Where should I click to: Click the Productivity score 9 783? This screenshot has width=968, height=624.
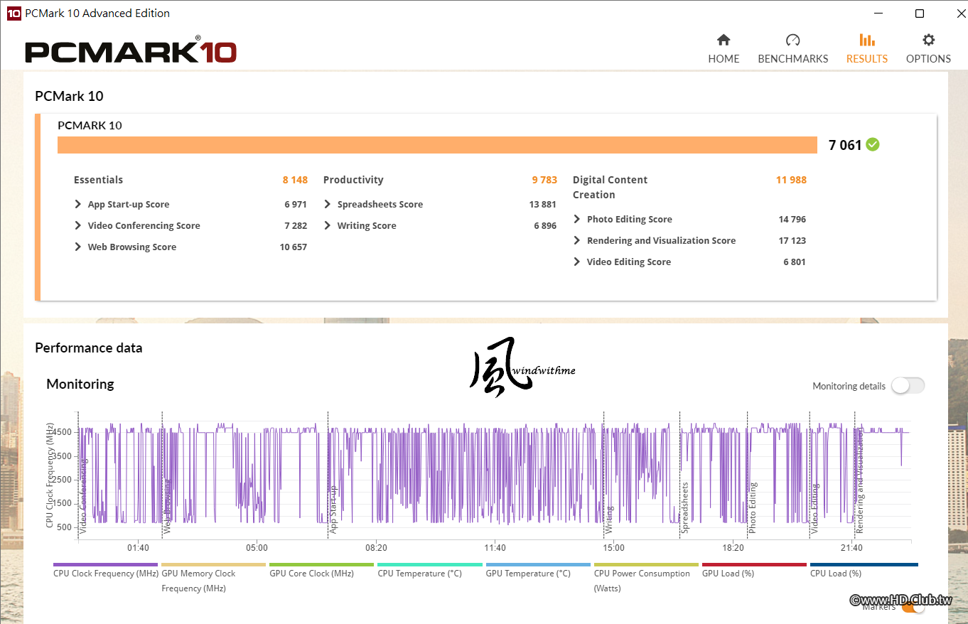tap(544, 180)
